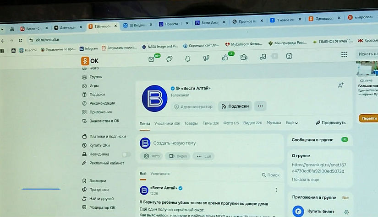378x217 pixels.
Task: Switch to the Участники group tab
Action: tap(167, 123)
